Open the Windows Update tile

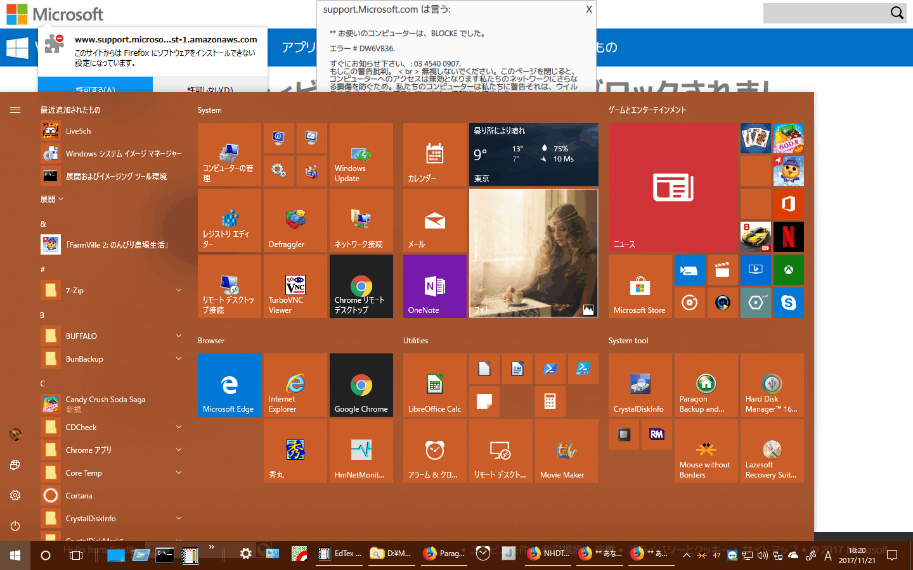tap(361, 155)
